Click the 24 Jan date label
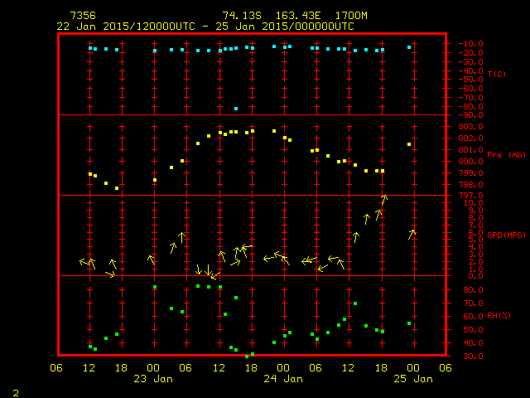Image resolution: width=530 pixels, height=398 pixels. tap(282, 379)
